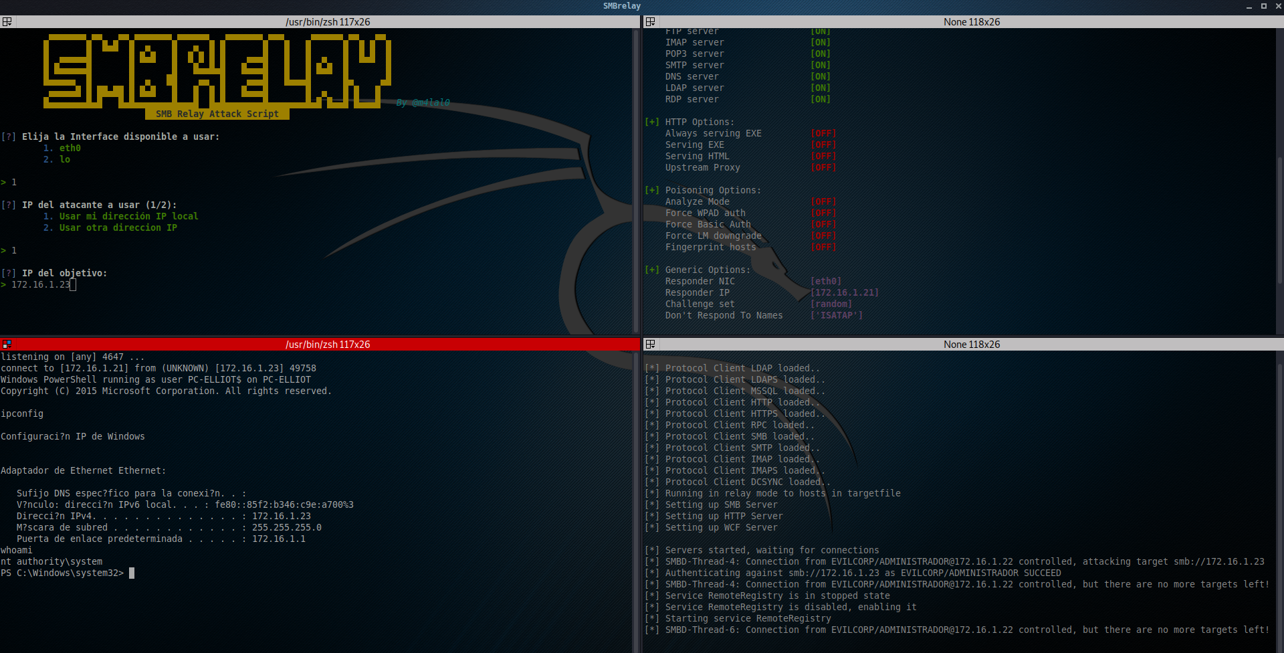The height and width of the screenshot is (653, 1284).
Task: Select the bottom-right None 118x26 title bar
Action: click(x=963, y=345)
